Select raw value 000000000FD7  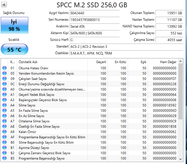[165, 79]
